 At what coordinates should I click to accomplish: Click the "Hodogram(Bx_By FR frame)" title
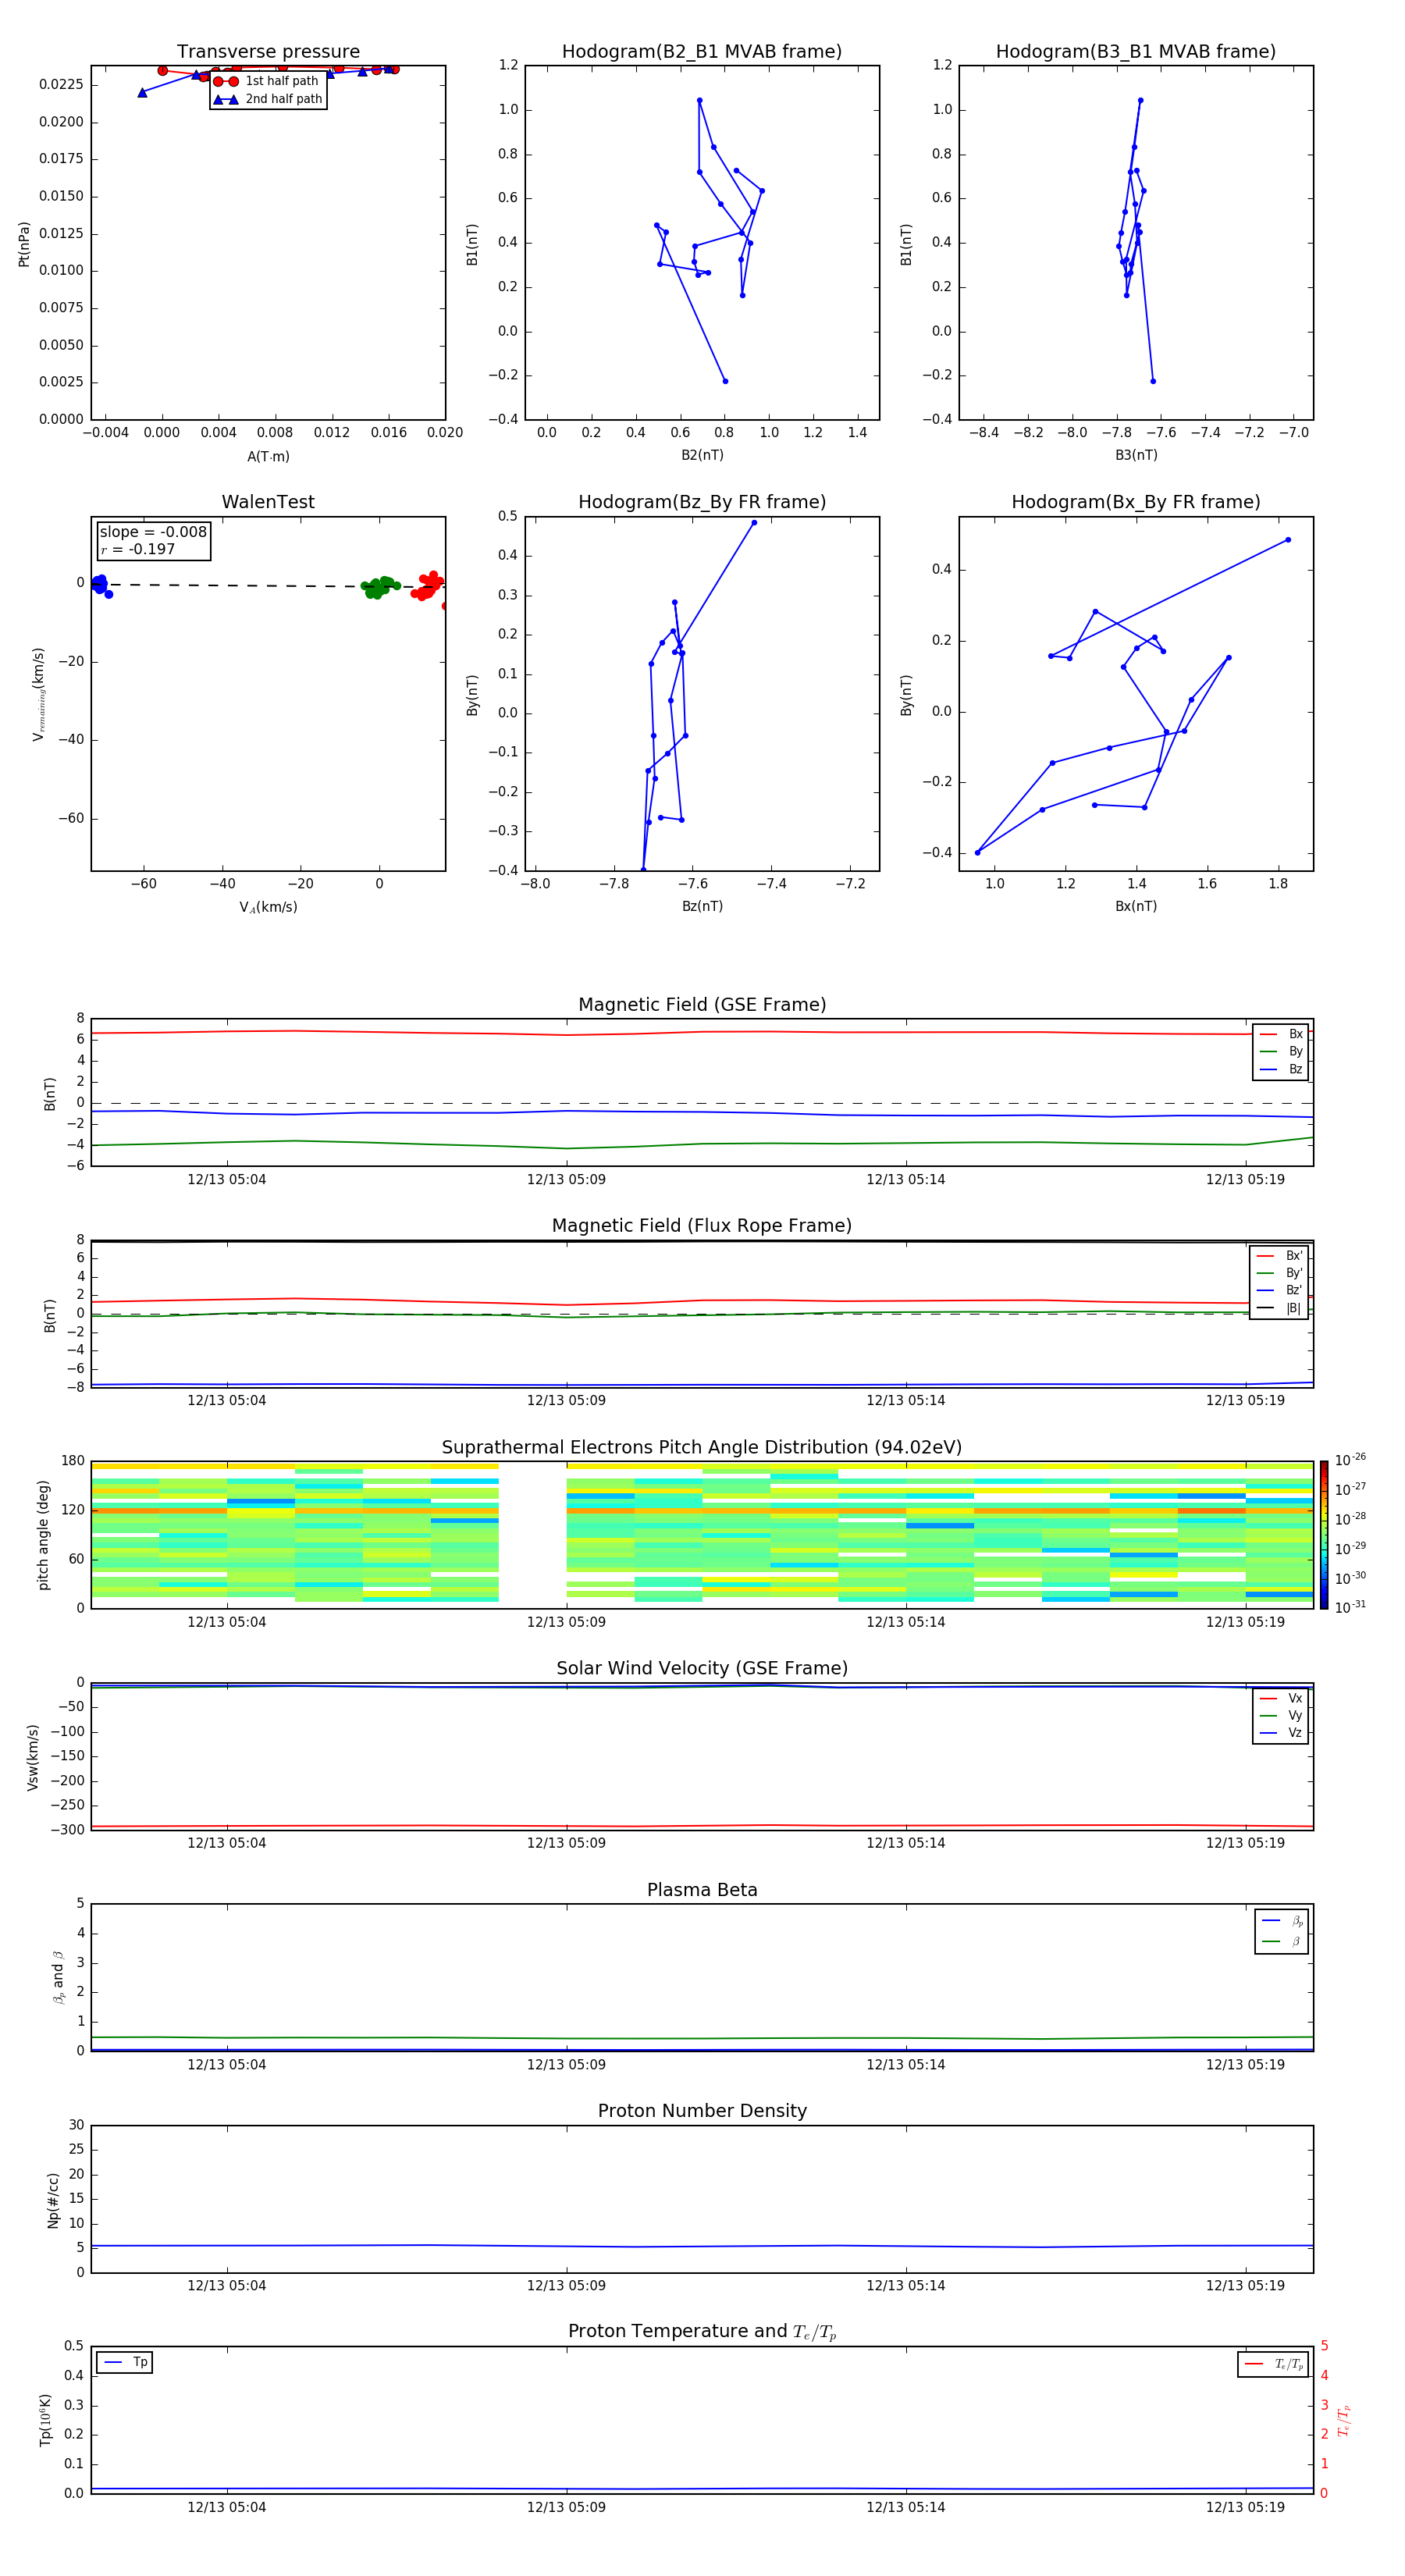[1136, 502]
